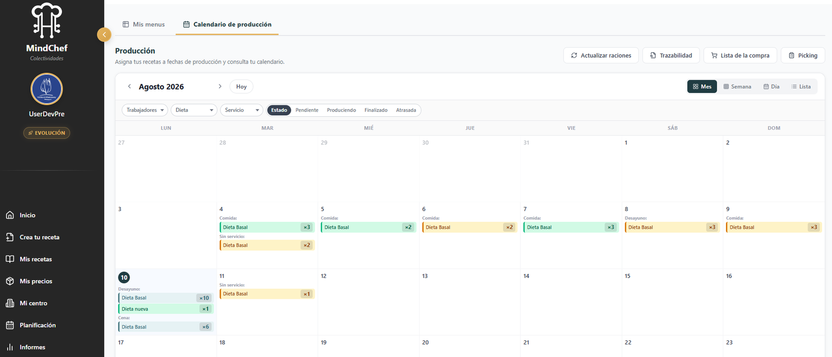Viewport: 832px width, 357px height.
Task: Filter by Produciendo status
Action: (341, 110)
